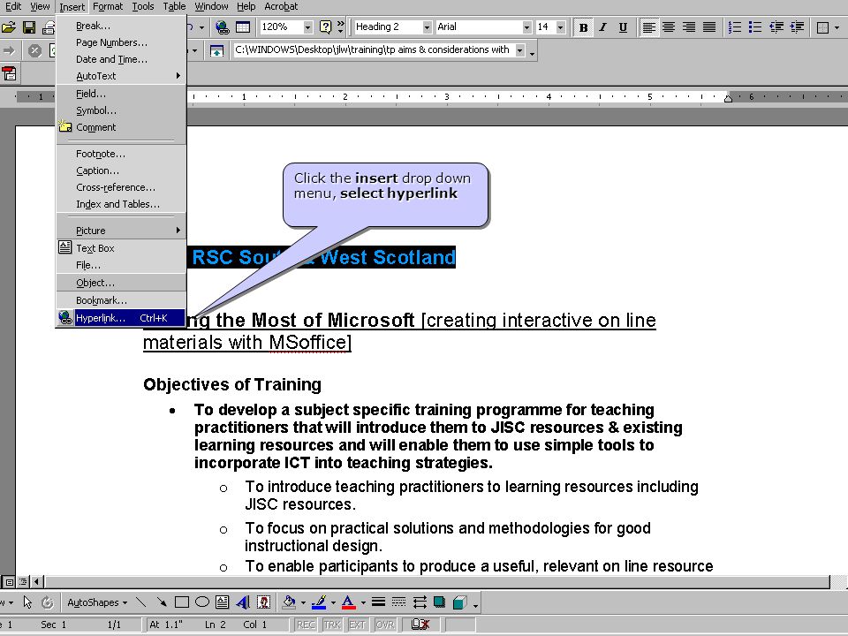Viewport: 848px width, 636px height.
Task: Click the Free Rotate tool
Action: [48, 602]
